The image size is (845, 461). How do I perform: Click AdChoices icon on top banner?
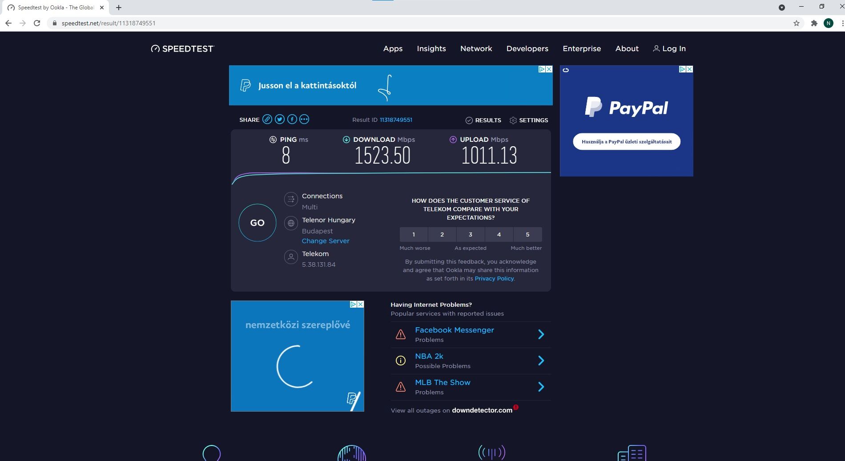tap(542, 69)
